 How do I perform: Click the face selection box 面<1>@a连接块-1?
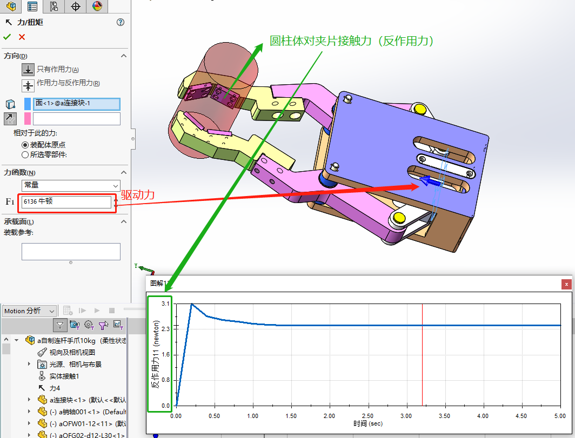[77, 104]
